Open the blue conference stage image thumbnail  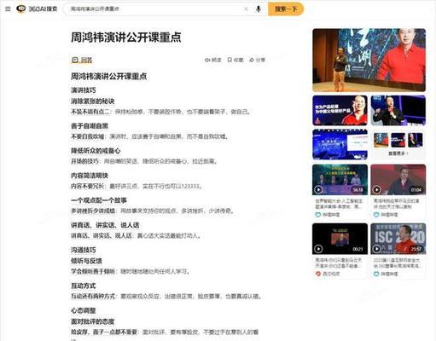pos(340,144)
